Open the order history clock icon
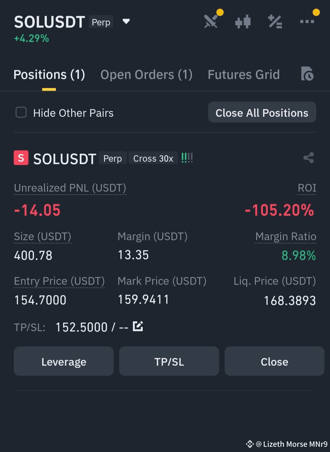330x452 pixels. pos(307,74)
